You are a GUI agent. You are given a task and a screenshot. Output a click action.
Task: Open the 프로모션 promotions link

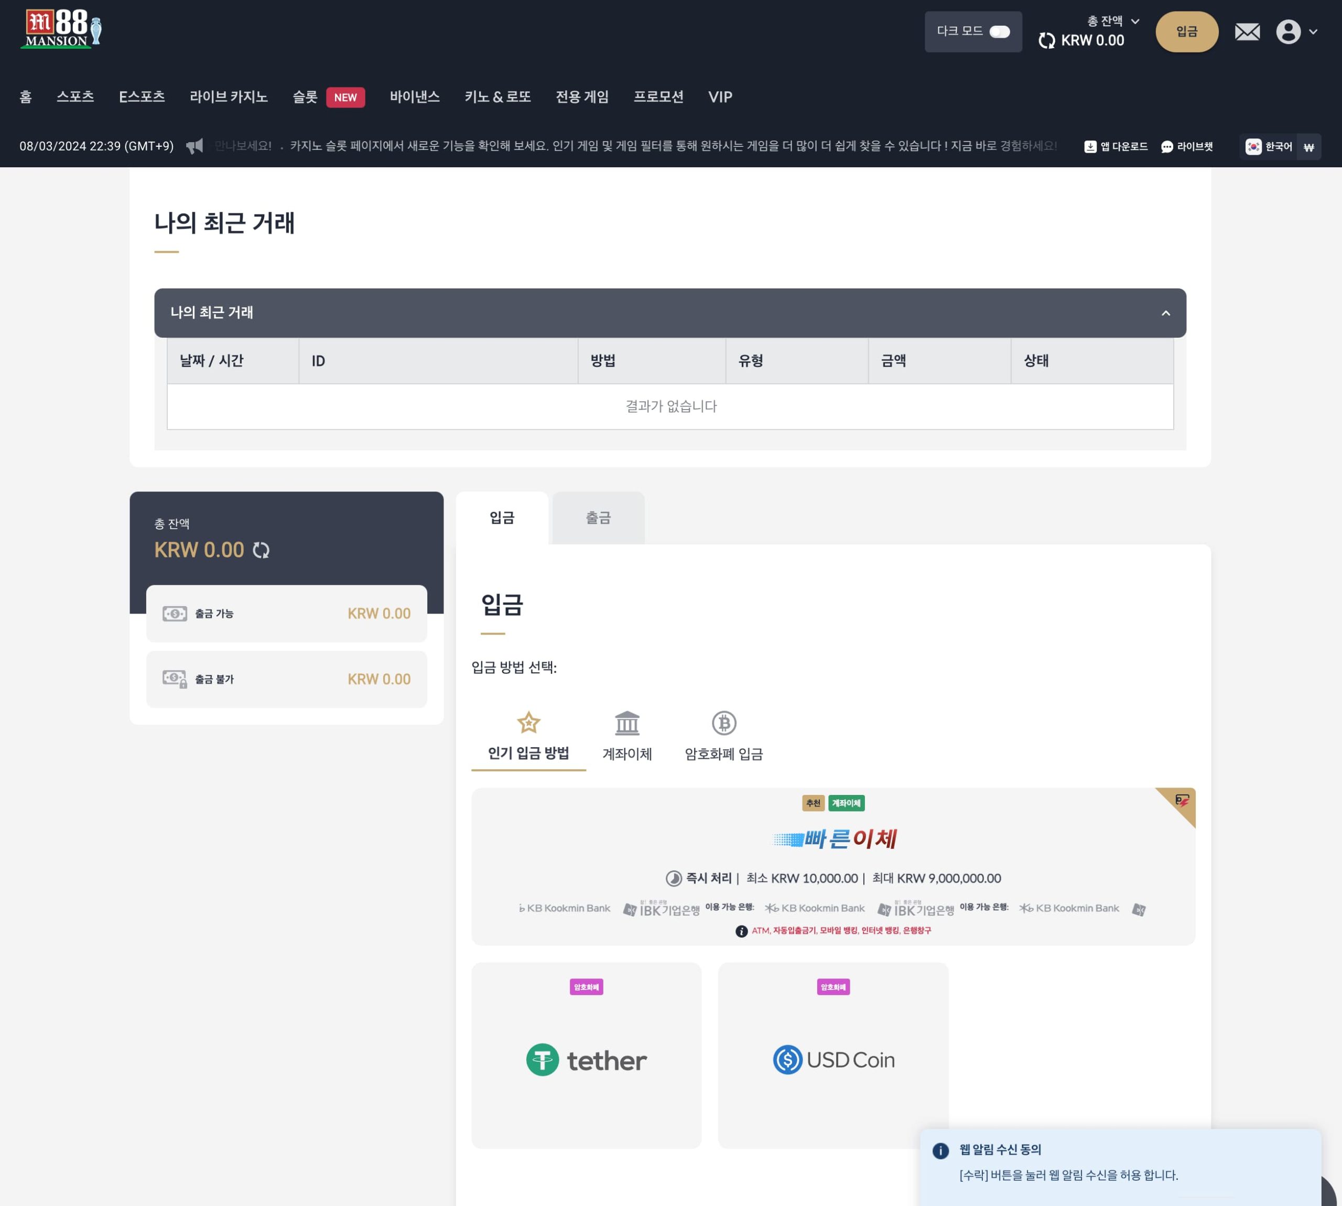[x=658, y=97]
